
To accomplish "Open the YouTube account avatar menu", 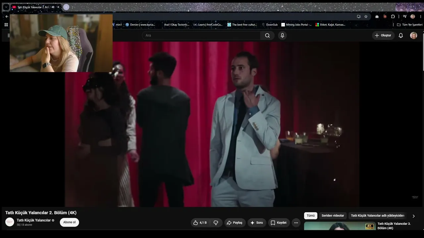I will [414, 35].
